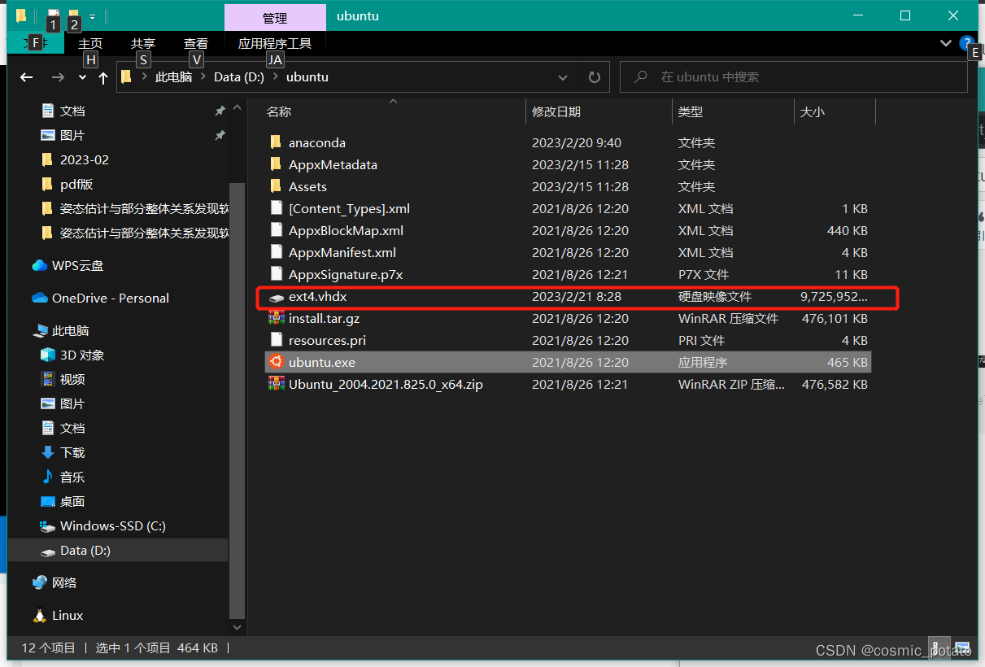Select the AppxBlockMap.xml file icon

tap(276, 230)
